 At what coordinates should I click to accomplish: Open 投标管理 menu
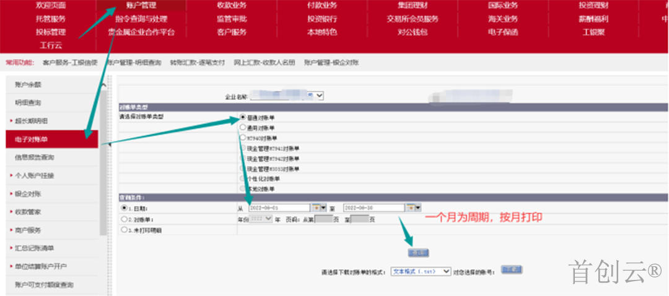pos(51,32)
